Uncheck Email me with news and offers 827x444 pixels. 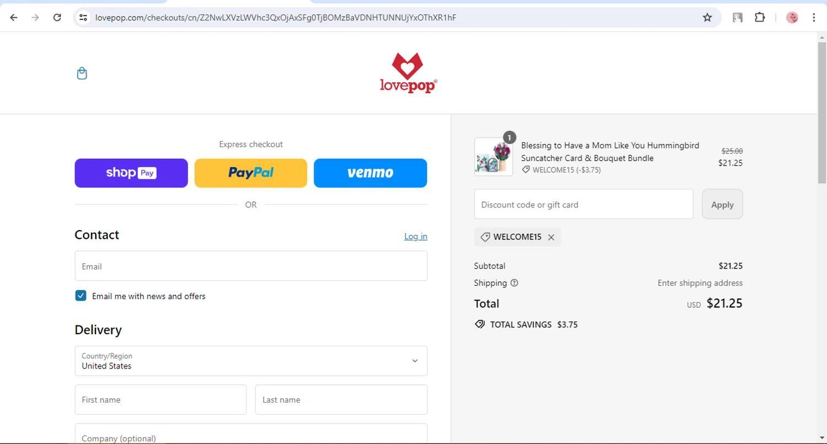[x=80, y=296]
